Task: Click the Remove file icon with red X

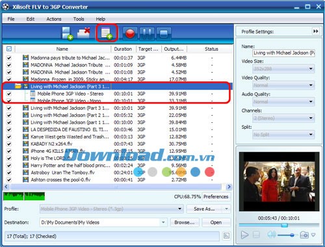Action: (x=84, y=33)
